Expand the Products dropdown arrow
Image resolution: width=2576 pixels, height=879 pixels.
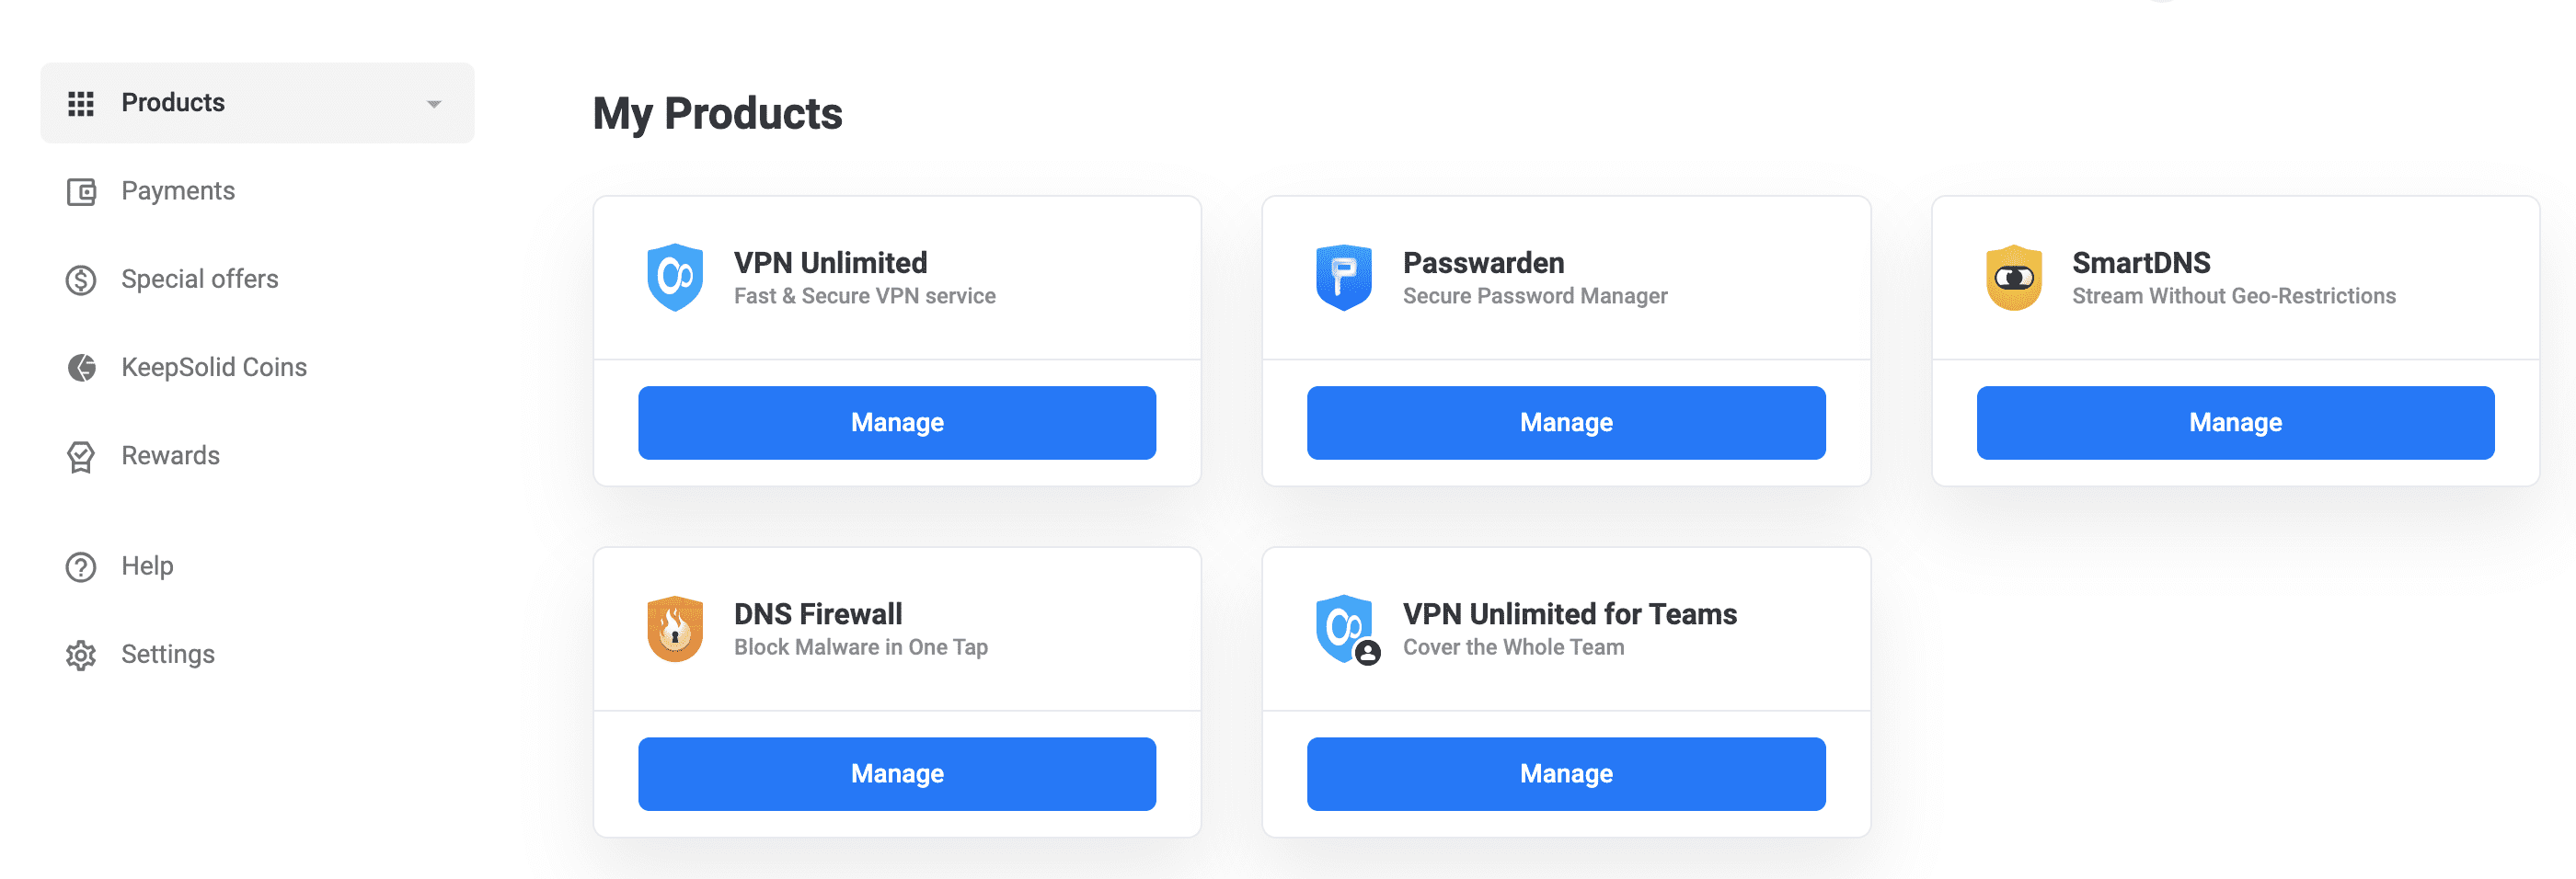click(434, 104)
